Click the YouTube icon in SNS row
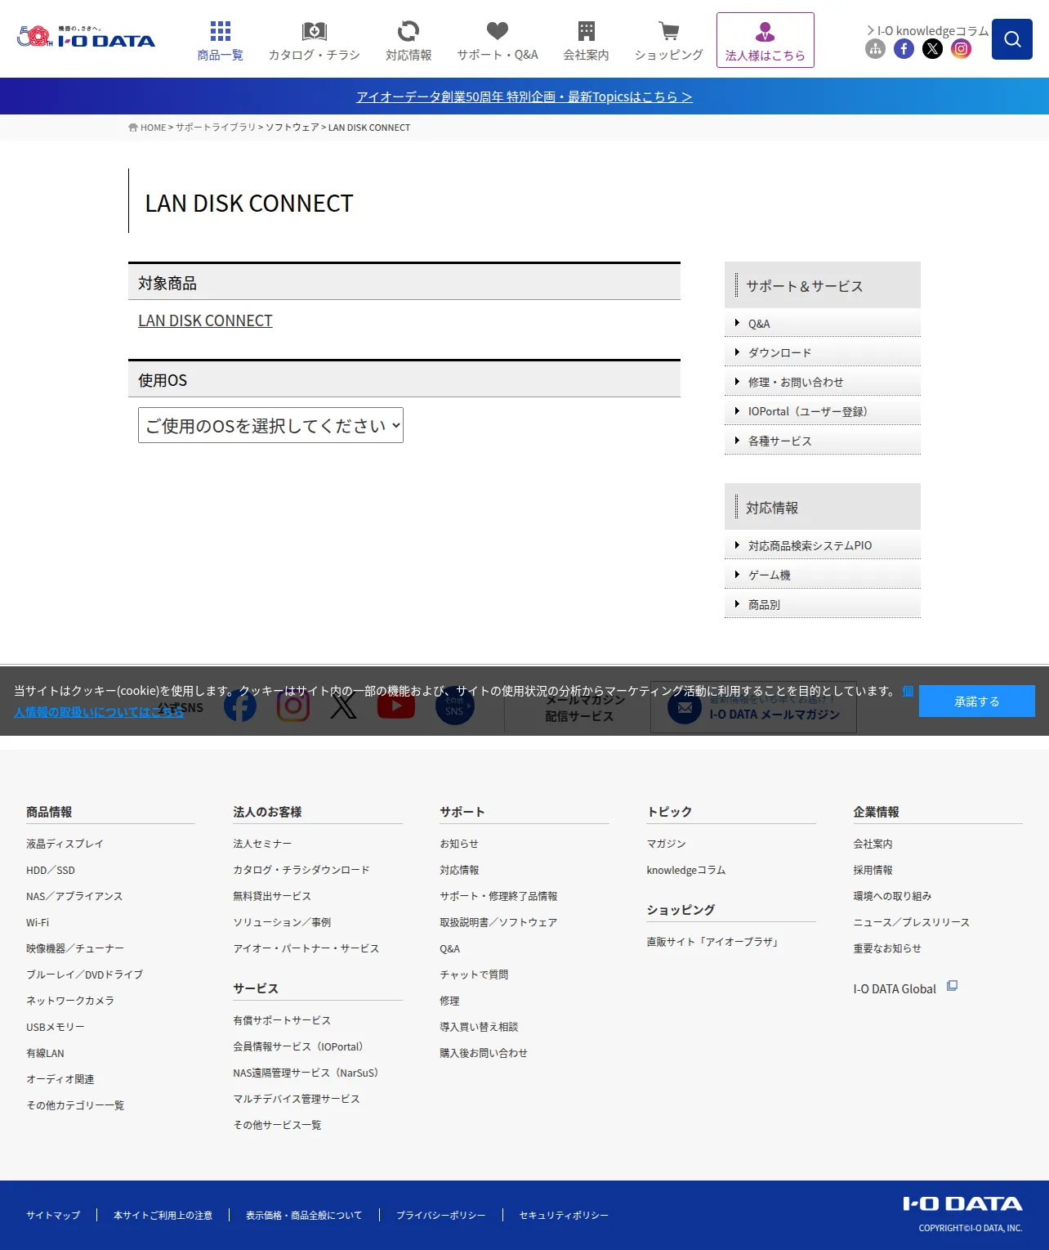Viewport: 1049px width, 1250px height. (396, 706)
